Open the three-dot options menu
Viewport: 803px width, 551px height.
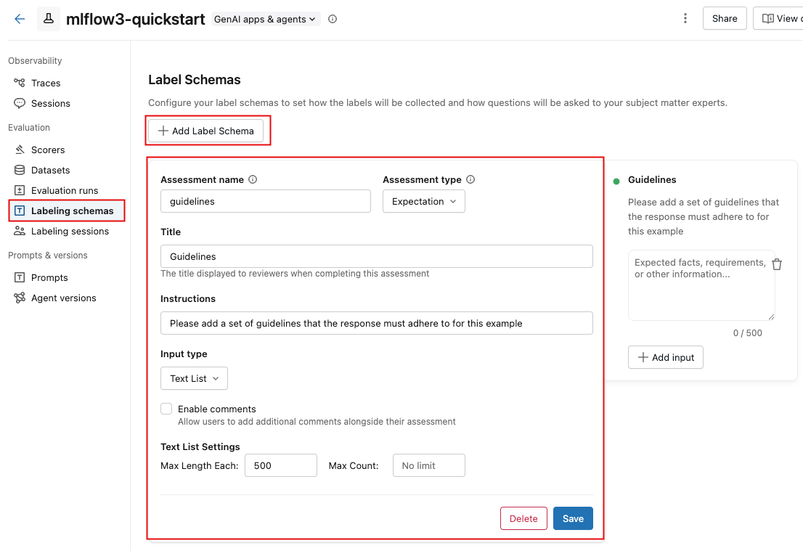[685, 18]
